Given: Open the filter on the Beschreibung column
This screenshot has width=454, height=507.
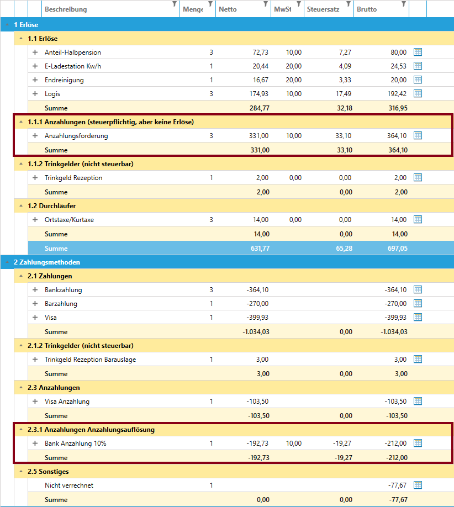Looking at the screenshot, I should (175, 4).
